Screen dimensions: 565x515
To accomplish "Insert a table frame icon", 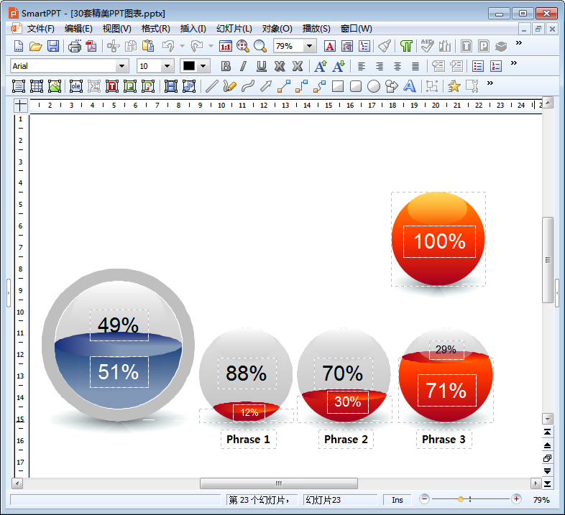I will [37, 86].
